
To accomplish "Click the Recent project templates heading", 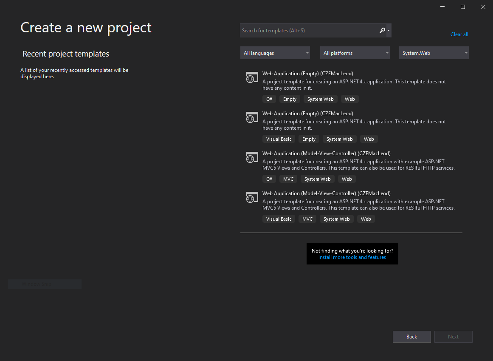I will pos(66,54).
